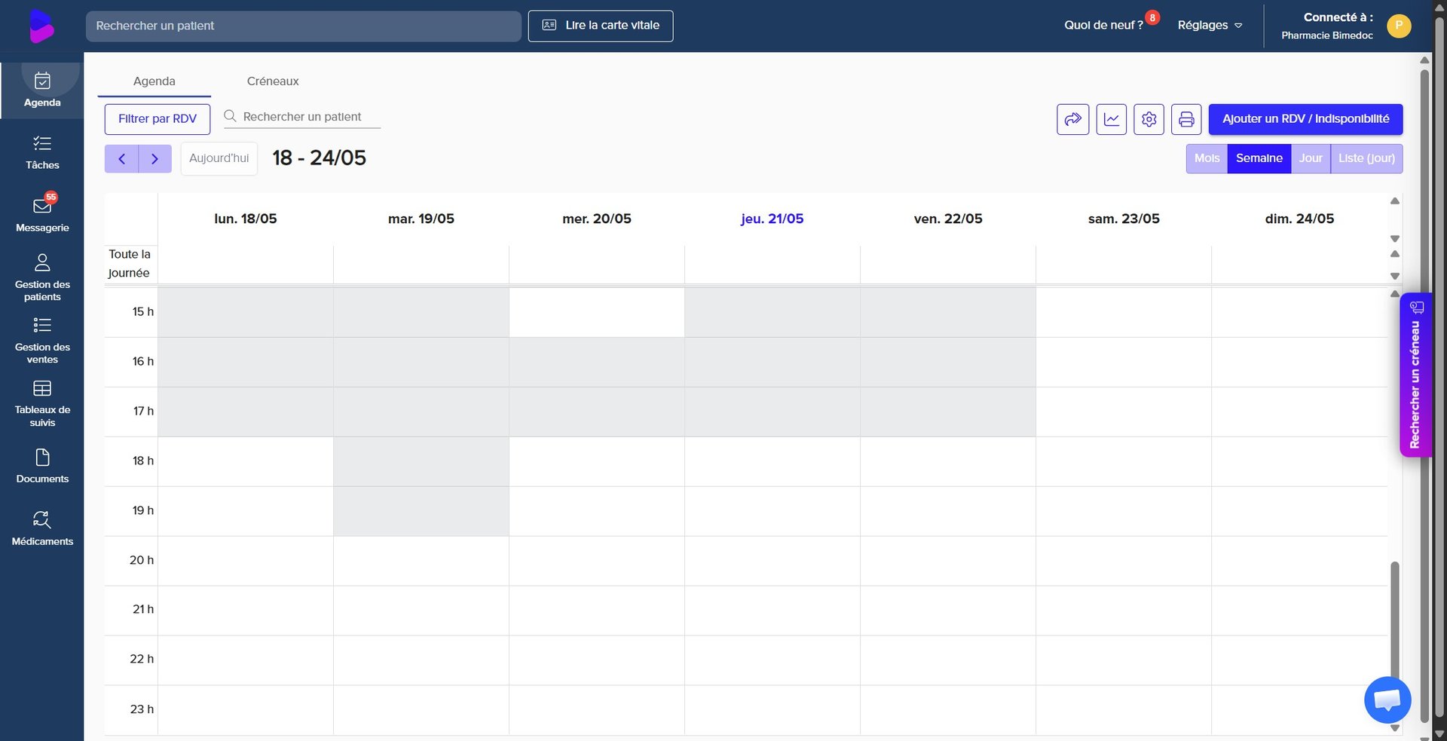The image size is (1447, 741).
Task: Go to next week with right chevron
Action: point(154,158)
